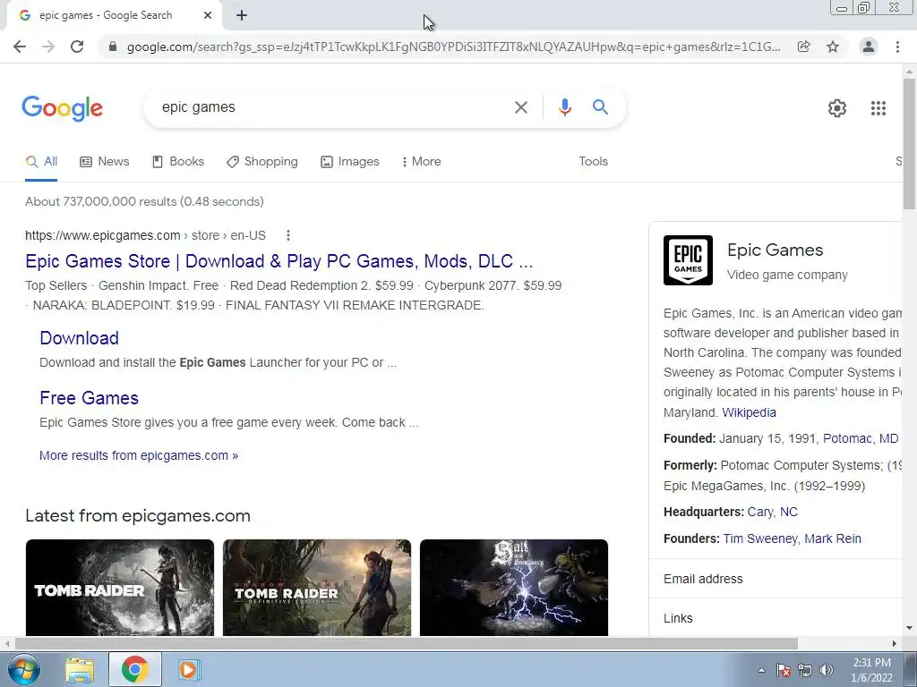Click the Epic Games logo in knowledge panel
This screenshot has width=917, height=687.
point(688,260)
